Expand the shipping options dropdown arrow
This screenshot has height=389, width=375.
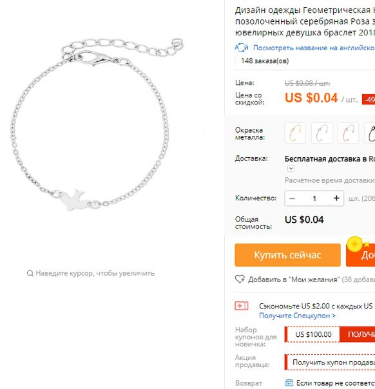pyautogui.click(x=291, y=169)
